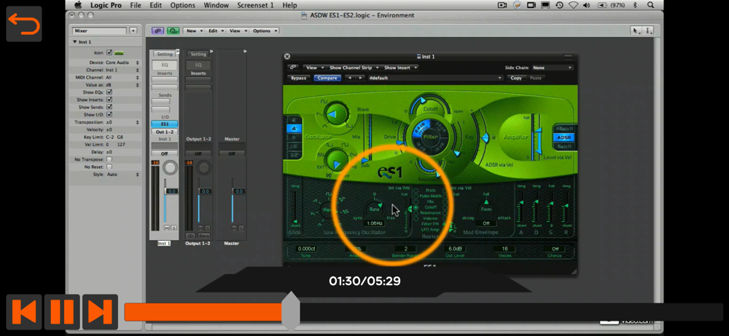The width and height of the screenshot is (729, 336).
Task: Click the Inst 1 Setting button
Action: tap(165, 55)
